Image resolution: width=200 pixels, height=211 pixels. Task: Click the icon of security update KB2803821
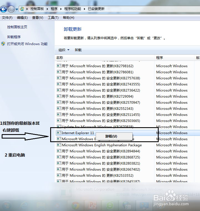click(x=59, y=163)
